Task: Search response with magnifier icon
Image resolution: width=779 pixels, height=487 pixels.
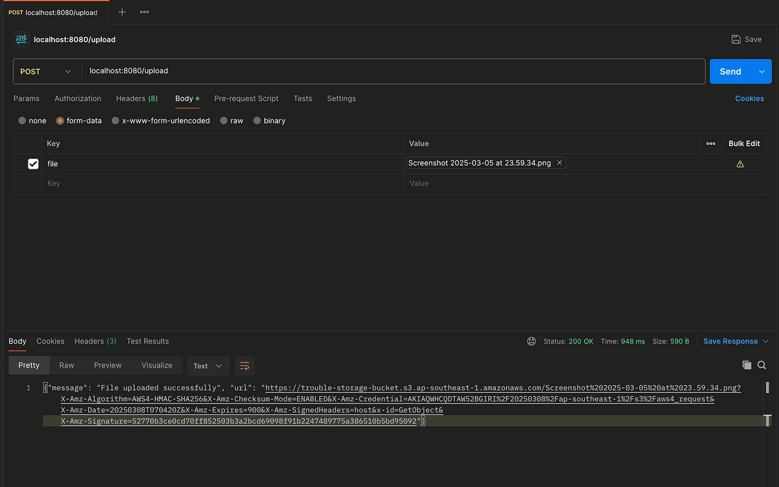Action: coord(762,365)
